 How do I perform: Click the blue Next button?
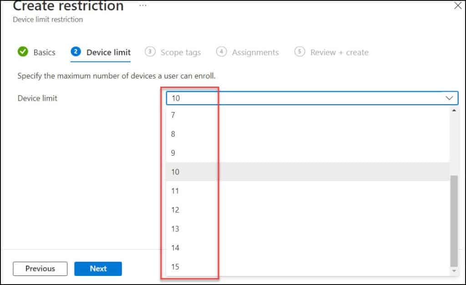point(98,269)
